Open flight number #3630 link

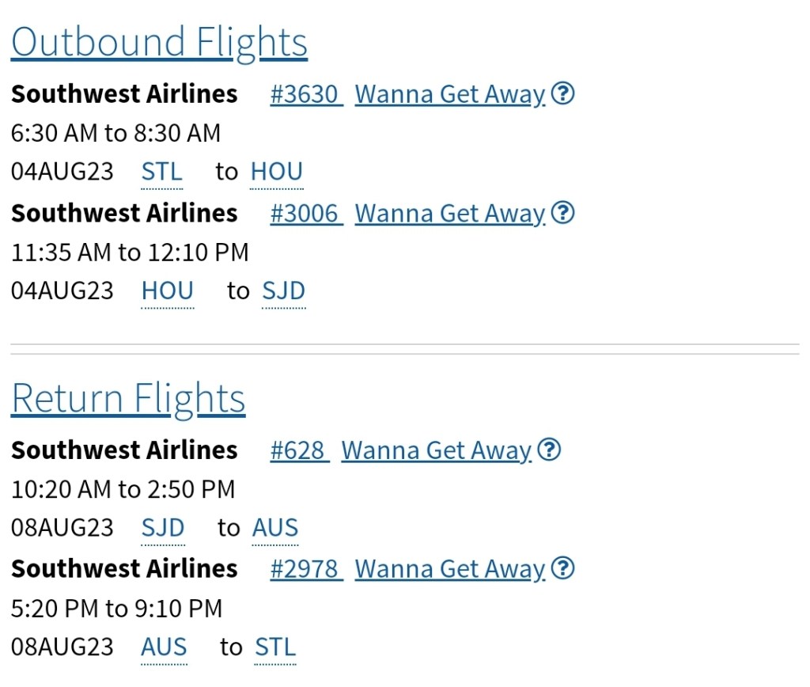tap(306, 95)
